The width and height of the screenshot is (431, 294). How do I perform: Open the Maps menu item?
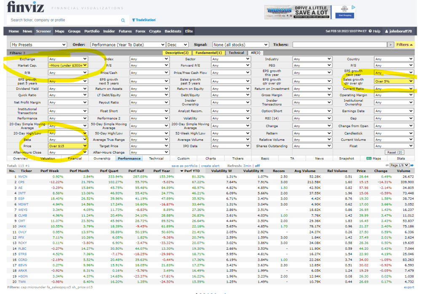tap(59, 31)
